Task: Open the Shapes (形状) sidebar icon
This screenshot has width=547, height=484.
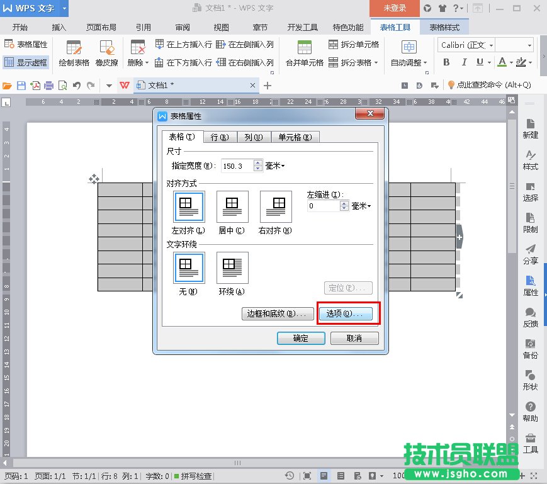Action: click(530, 379)
